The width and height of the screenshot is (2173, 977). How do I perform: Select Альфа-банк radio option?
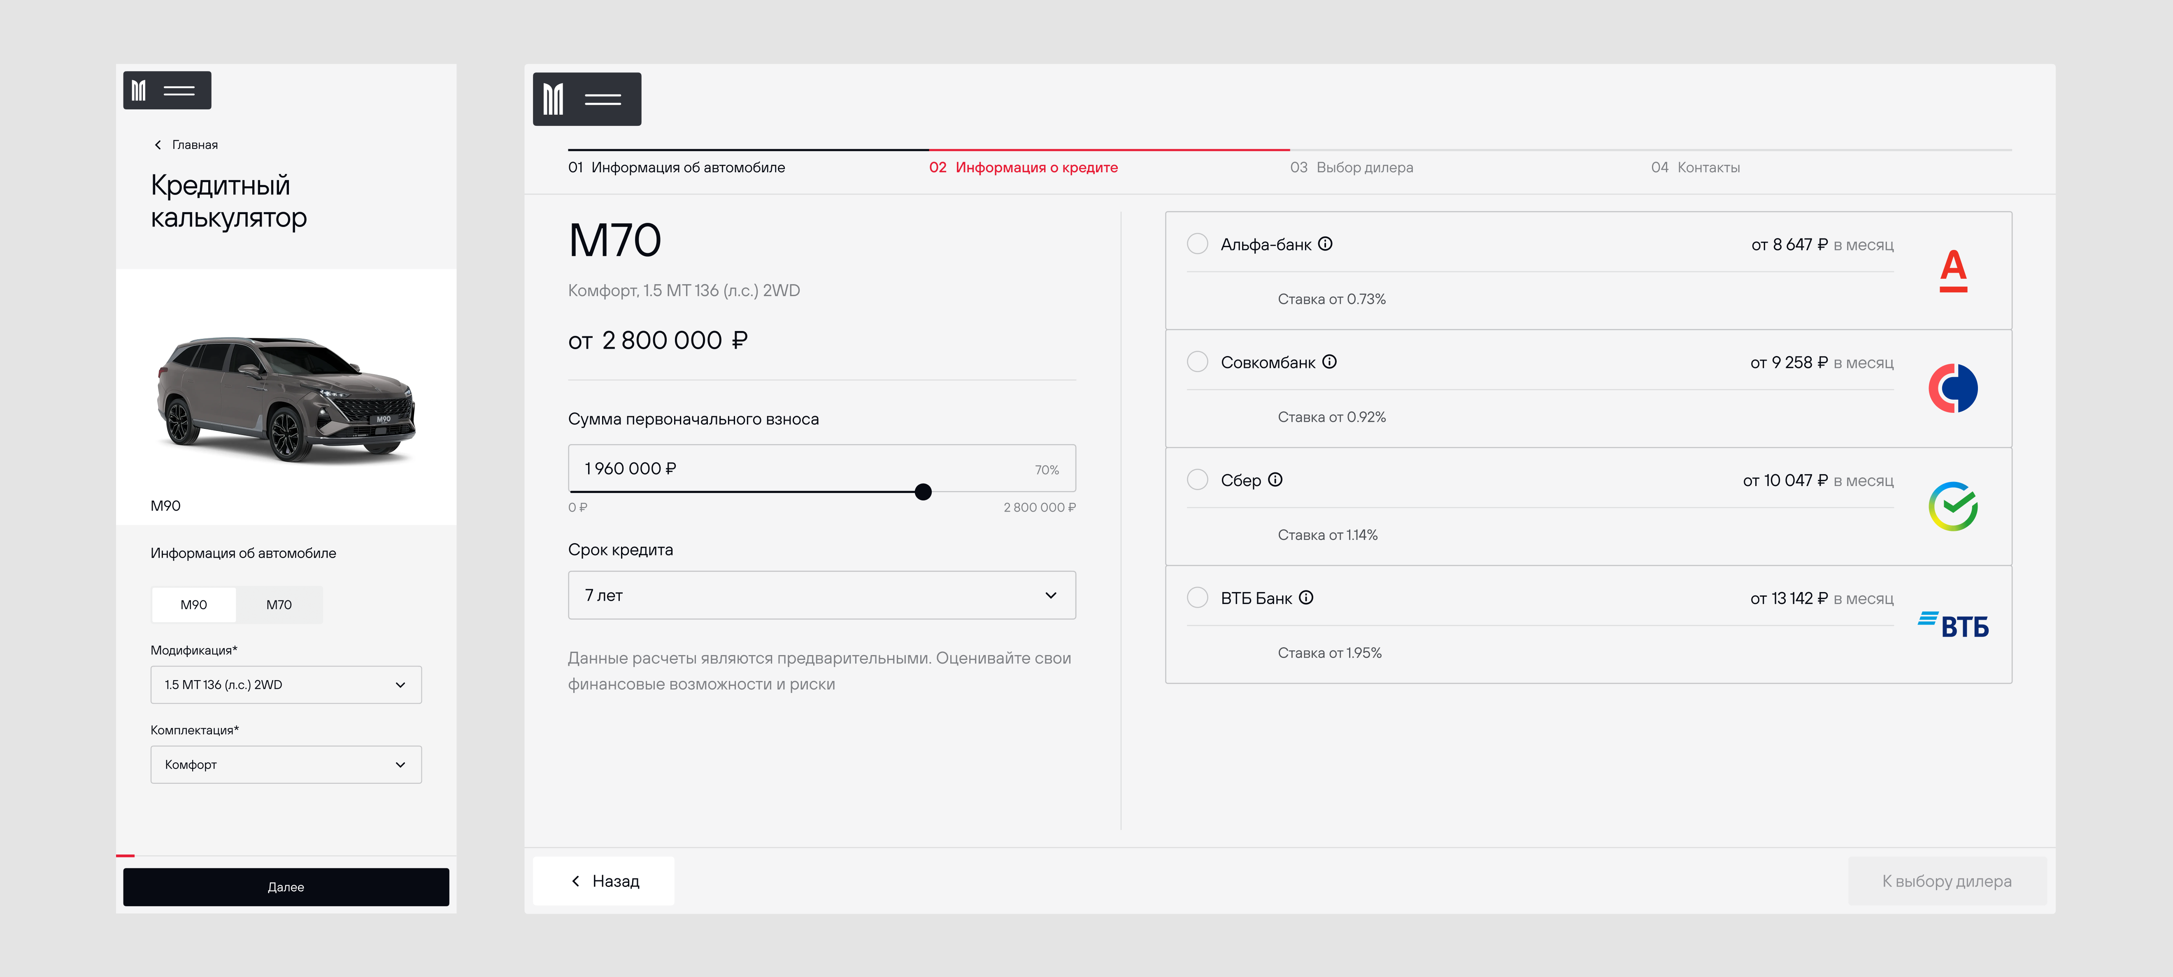(1197, 243)
